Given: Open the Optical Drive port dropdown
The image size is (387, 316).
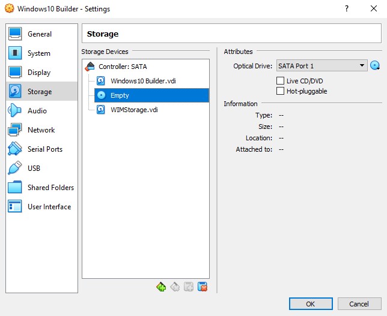Looking at the screenshot, I should point(322,66).
